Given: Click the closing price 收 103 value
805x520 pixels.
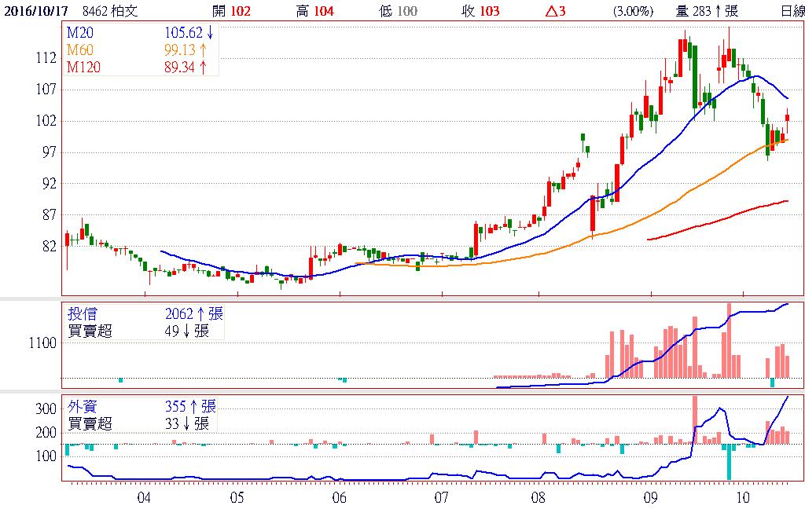Looking at the screenshot, I should coord(481,11).
